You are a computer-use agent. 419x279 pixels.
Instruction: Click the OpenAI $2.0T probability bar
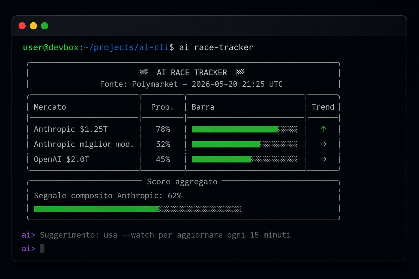coord(244,159)
